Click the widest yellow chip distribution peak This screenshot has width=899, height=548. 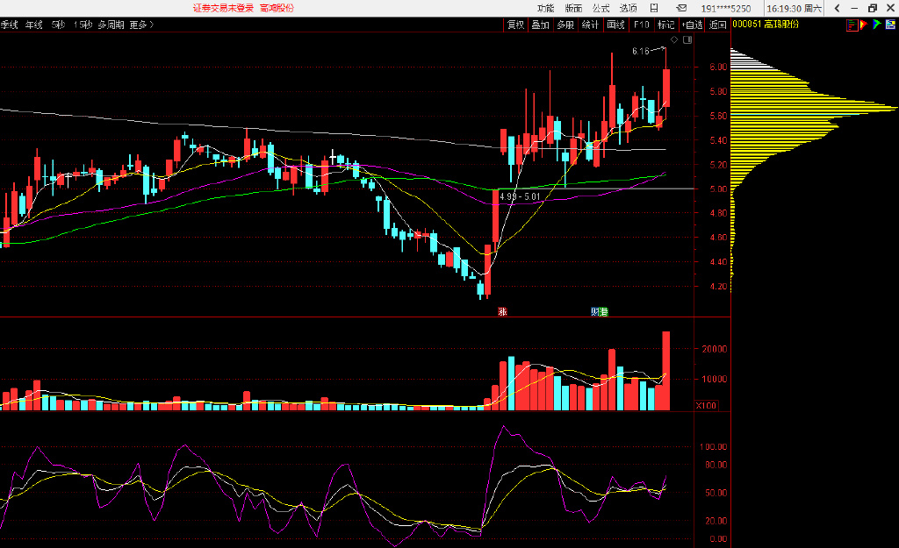tap(814, 107)
